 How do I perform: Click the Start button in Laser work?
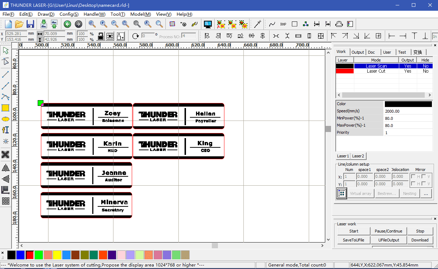point(354,231)
